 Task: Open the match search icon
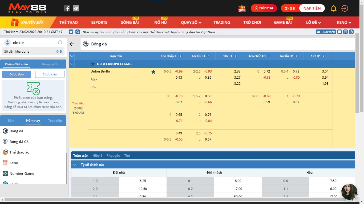point(77,32)
